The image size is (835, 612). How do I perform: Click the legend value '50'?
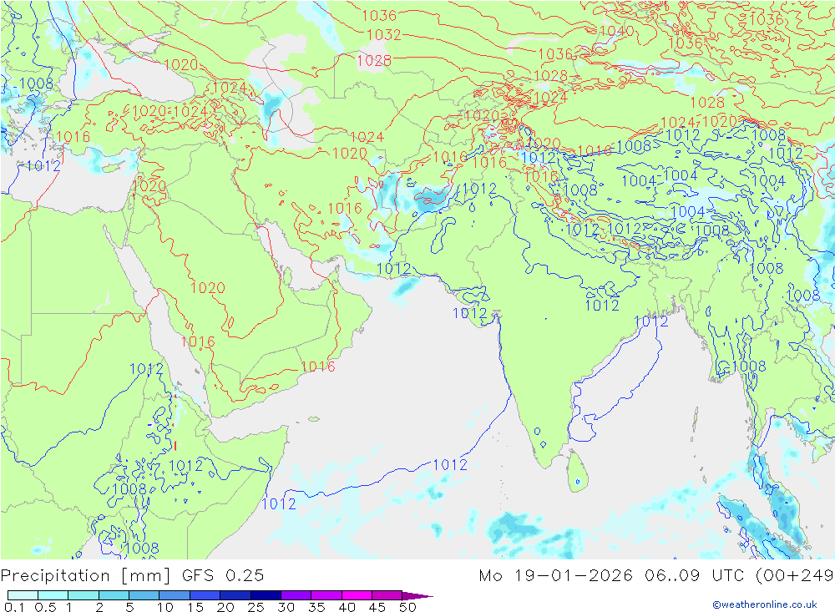click(407, 607)
